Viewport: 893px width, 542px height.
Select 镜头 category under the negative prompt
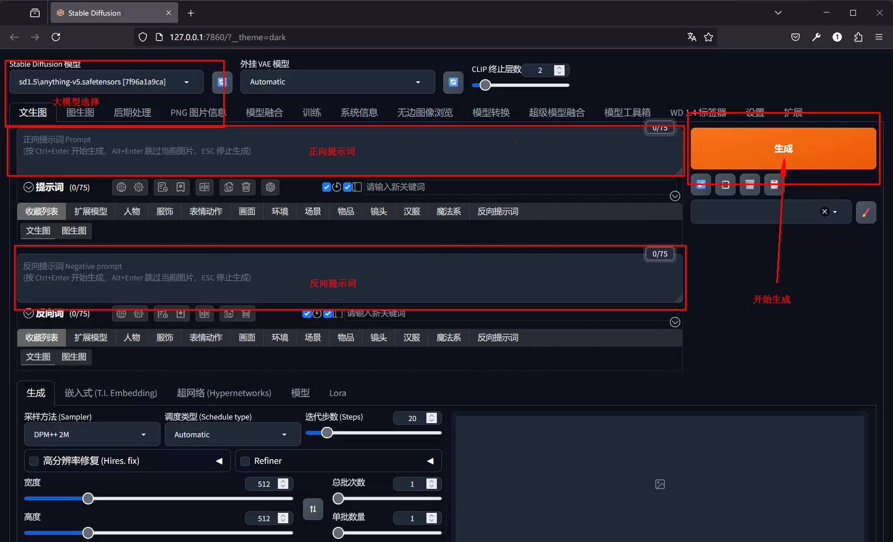tap(378, 338)
